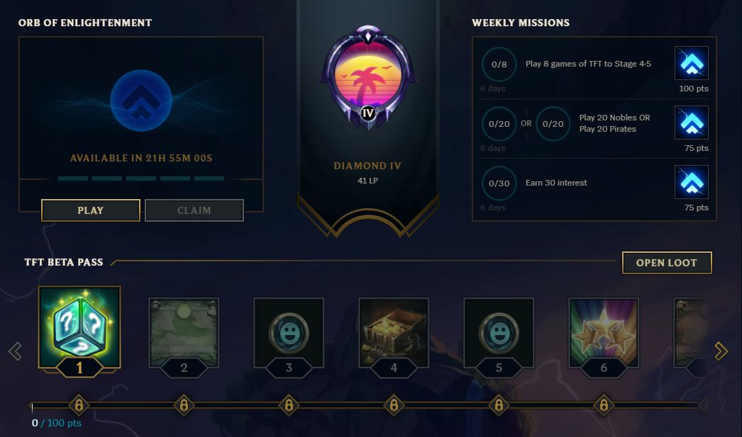The width and height of the screenshot is (742, 437).
Task: Click the Orb of Enlightenment blue orb
Action: [141, 100]
